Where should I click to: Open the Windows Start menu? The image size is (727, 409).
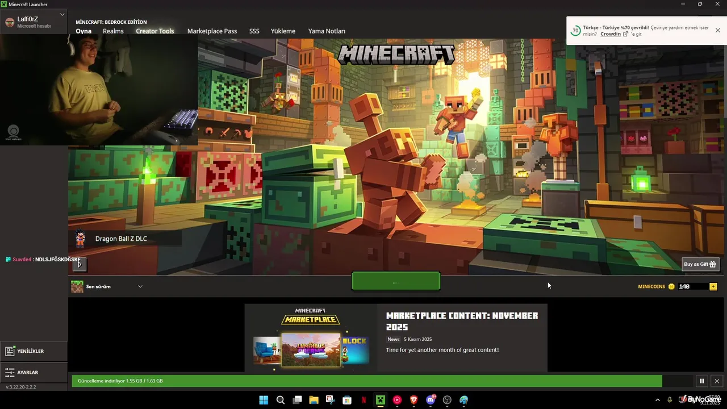pyautogui.click(x=264, y=400)
